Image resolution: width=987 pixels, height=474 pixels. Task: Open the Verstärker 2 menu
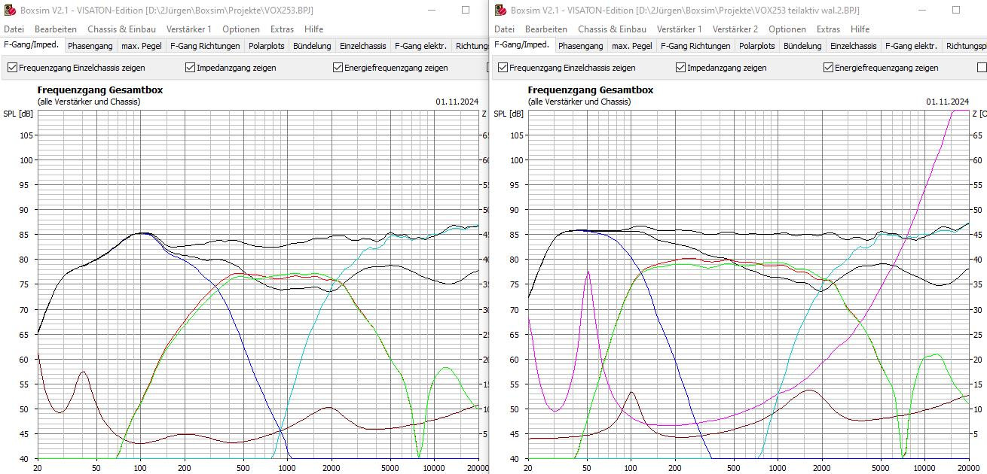click(735, 29)
